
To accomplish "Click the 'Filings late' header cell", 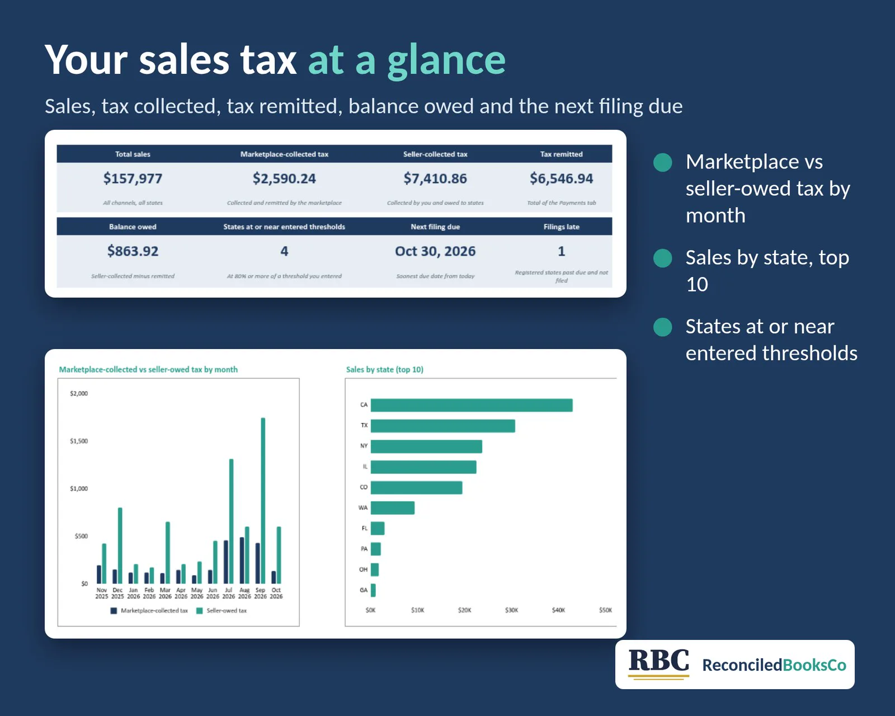I will [562, 227].
